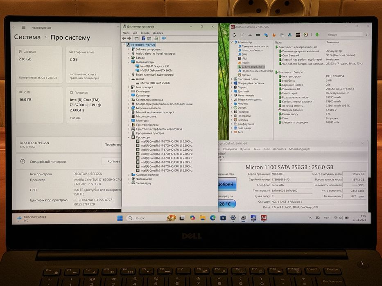This screenshot has width=382, height=286.
Task: Select DESKTOP-U7PEGSN root in Device Manager
Action: click(x=143, y=45)
